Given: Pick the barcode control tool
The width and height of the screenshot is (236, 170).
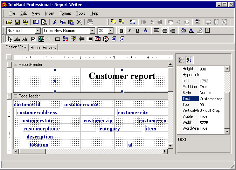Looking at the screenshot, I should 90,39.
